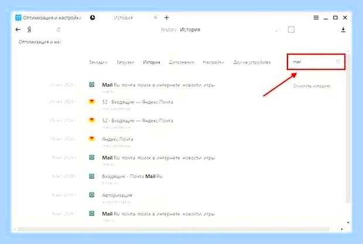Click the square icon in the address bar
This screenshot has width=363, height=244.
(x=291, y=30)
